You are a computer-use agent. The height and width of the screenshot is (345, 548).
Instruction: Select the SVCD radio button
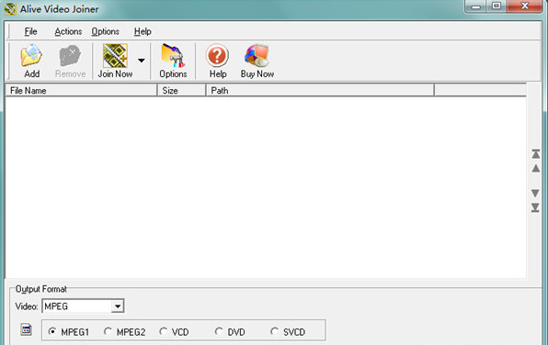pos(274,331)
